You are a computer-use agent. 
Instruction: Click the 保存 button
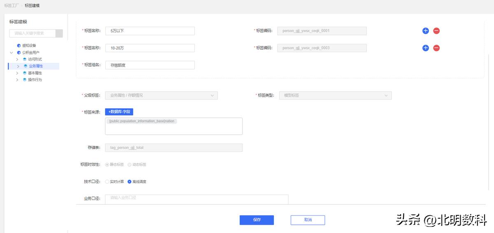(x=256, y=220)
